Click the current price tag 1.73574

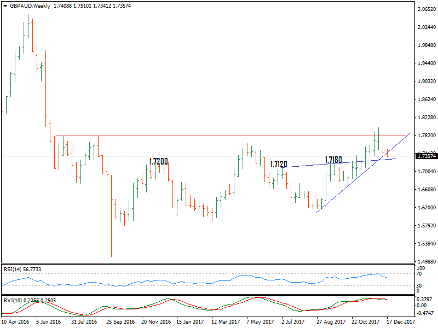click(x=426, y=156)
